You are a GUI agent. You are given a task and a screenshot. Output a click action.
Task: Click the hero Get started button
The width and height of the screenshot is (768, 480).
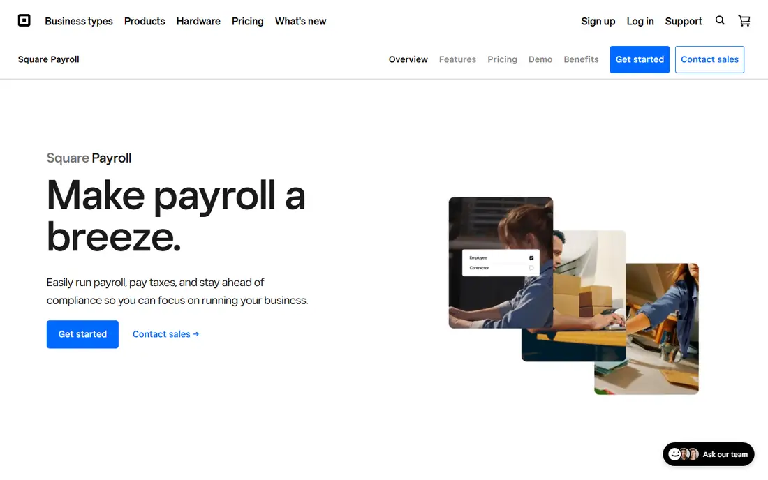(82, 334)
